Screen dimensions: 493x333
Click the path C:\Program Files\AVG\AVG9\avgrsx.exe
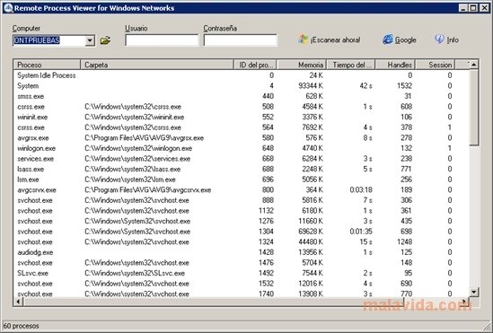click(x=144, y=138)
